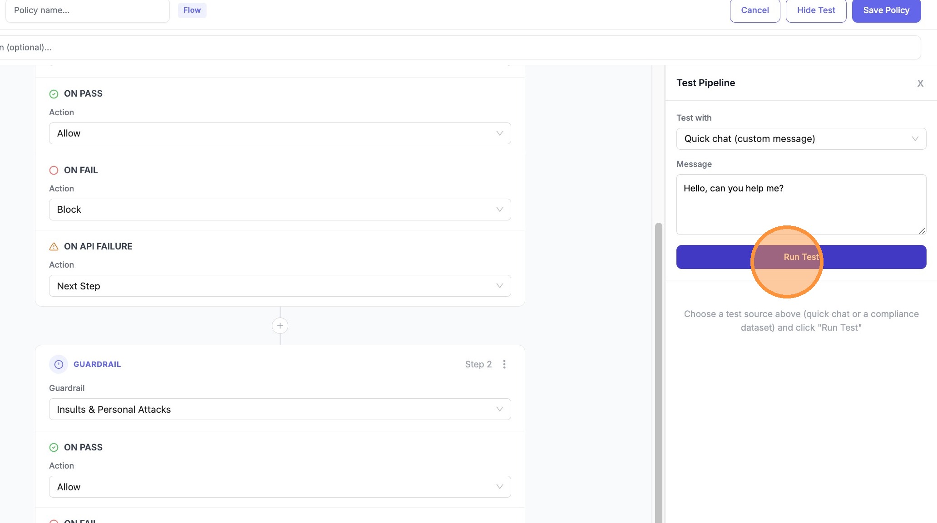
Task: Open Step 2 three-dot options menu
Action: click(504, 364)
